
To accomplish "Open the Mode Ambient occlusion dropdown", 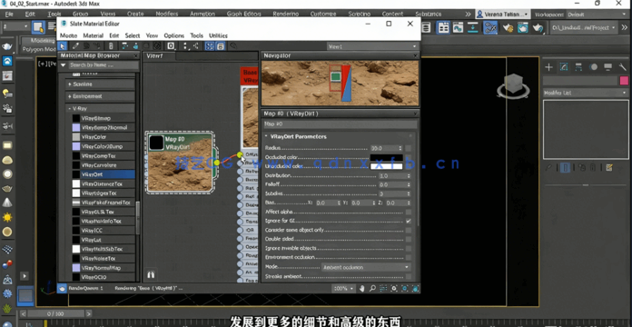I will point(366,267).
